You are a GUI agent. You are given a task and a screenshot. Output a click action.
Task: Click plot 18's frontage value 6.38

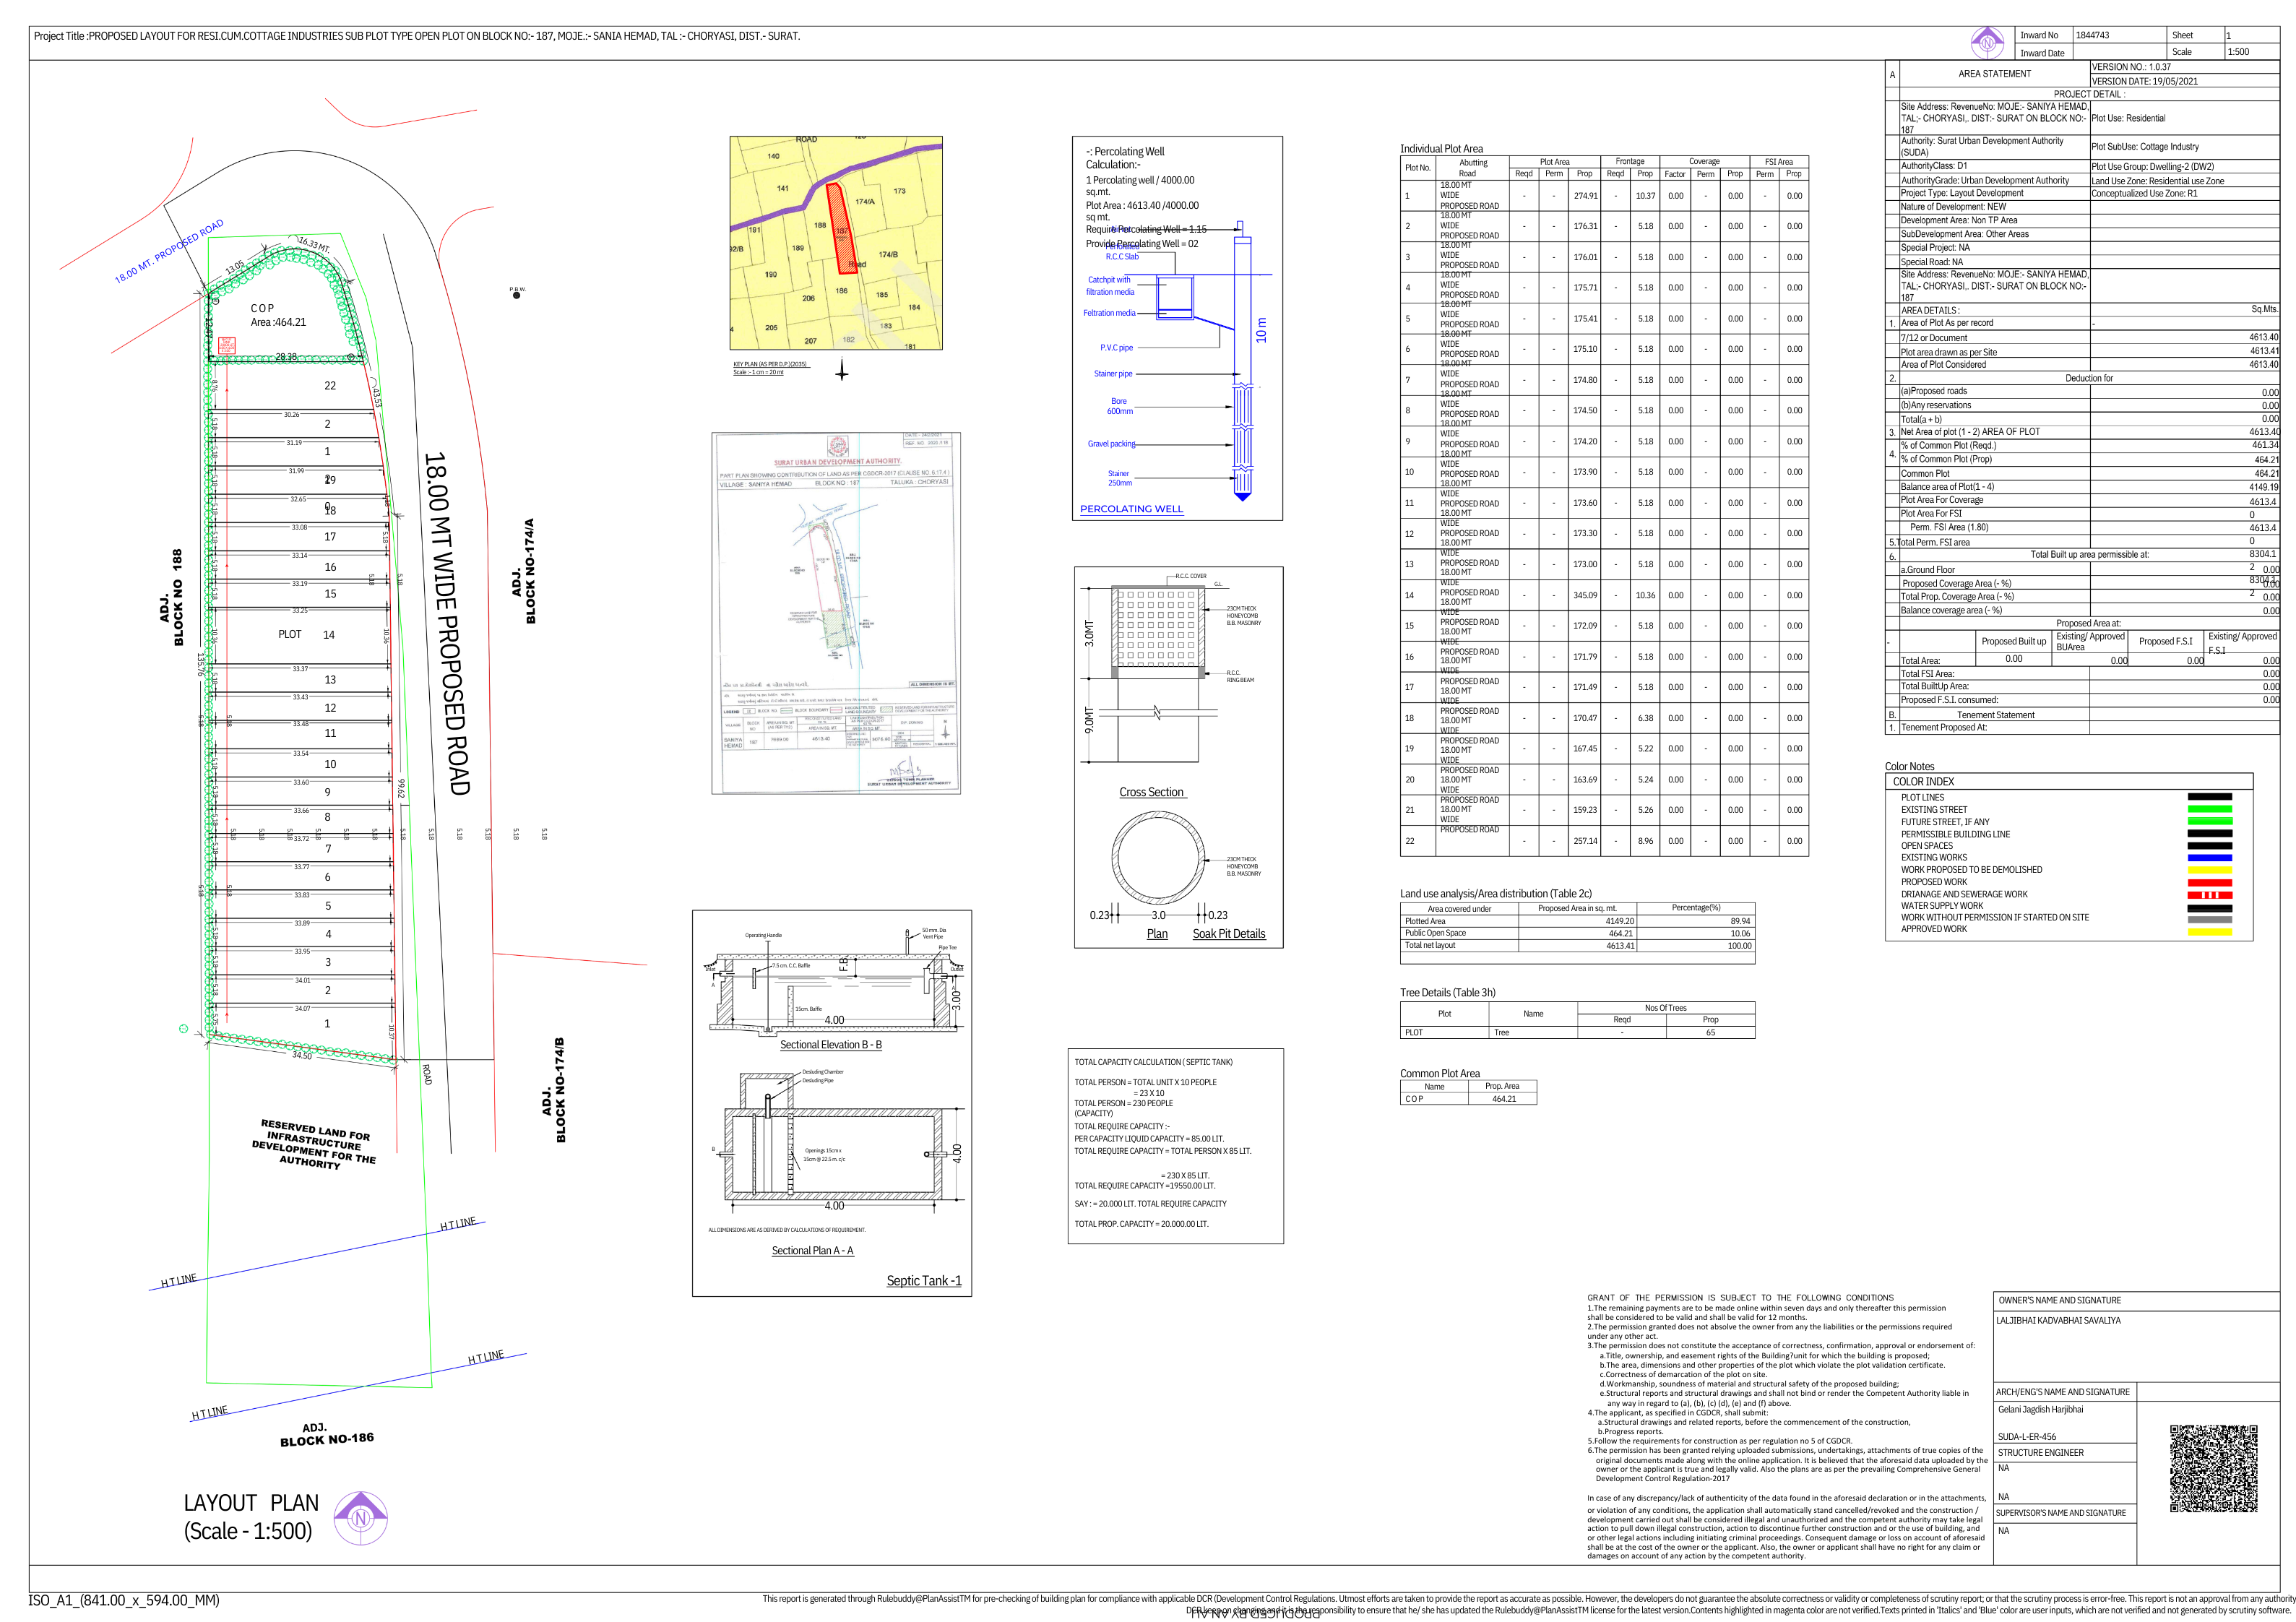coord(1645,718)
